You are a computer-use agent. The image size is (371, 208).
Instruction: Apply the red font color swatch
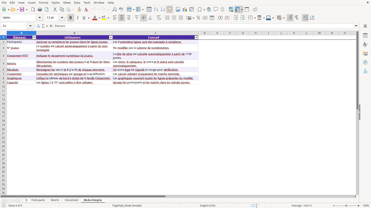tap(95, 18)
